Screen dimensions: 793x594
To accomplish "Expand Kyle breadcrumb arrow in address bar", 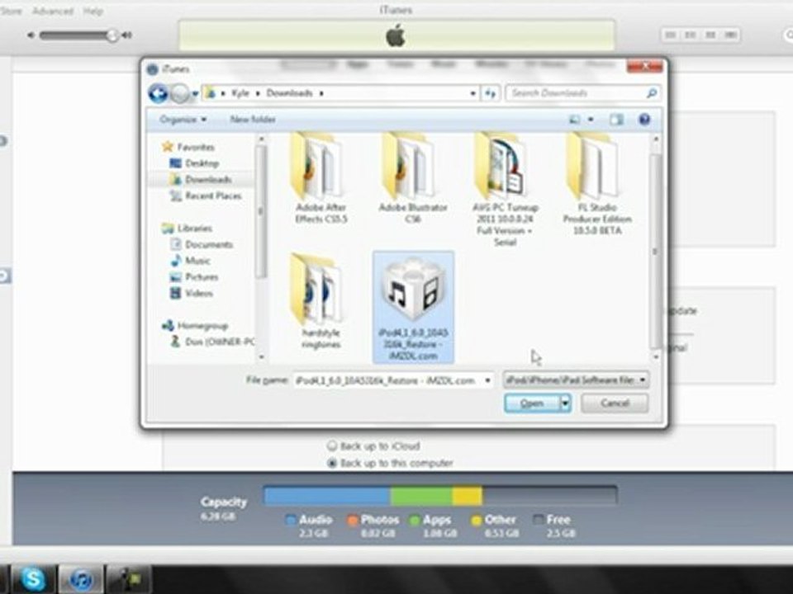I will click(258, 93).
